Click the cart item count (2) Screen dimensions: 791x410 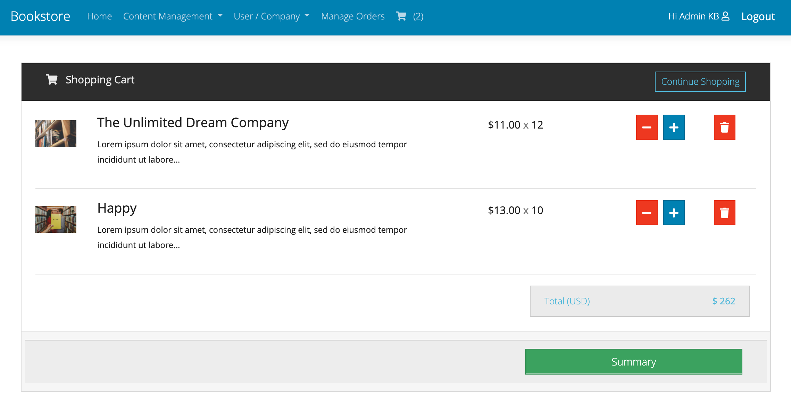click(x=418, y=16)
